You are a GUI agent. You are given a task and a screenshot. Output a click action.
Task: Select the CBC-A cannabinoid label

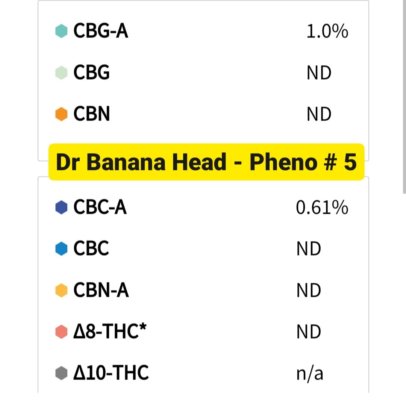[100, 207]
